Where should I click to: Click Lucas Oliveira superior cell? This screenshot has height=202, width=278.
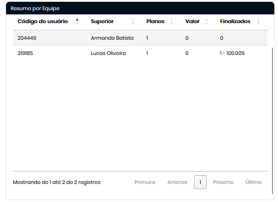click(x=108, y=53)
